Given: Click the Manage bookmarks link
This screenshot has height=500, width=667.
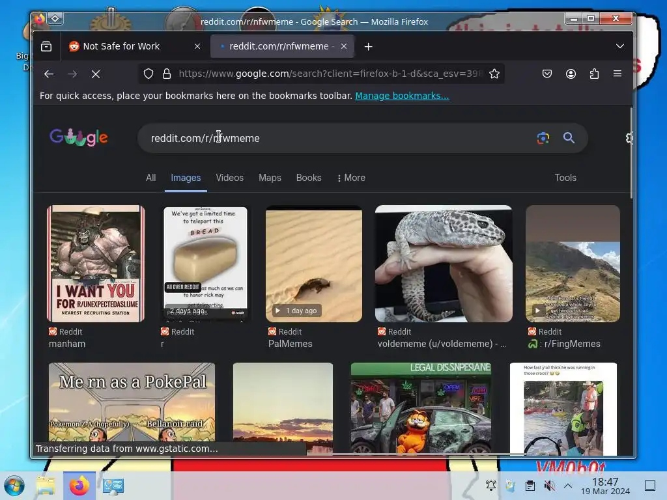Looking at the screenshot, I should (x=402, y=96).
